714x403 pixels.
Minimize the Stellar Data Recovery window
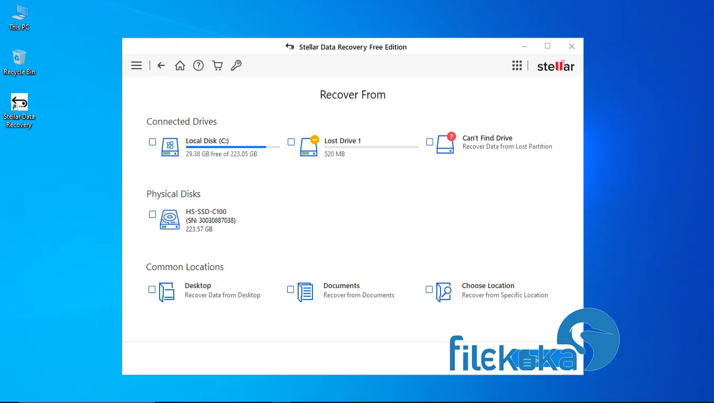tap(523, 46)
